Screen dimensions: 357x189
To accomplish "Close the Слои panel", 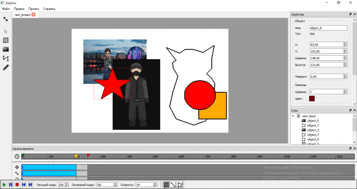I will tap(355, 110).
